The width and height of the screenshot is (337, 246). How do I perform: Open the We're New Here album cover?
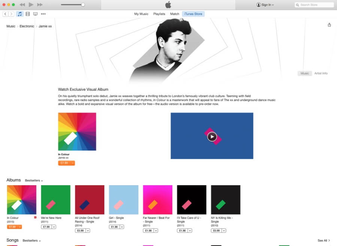tap(56, 200)
